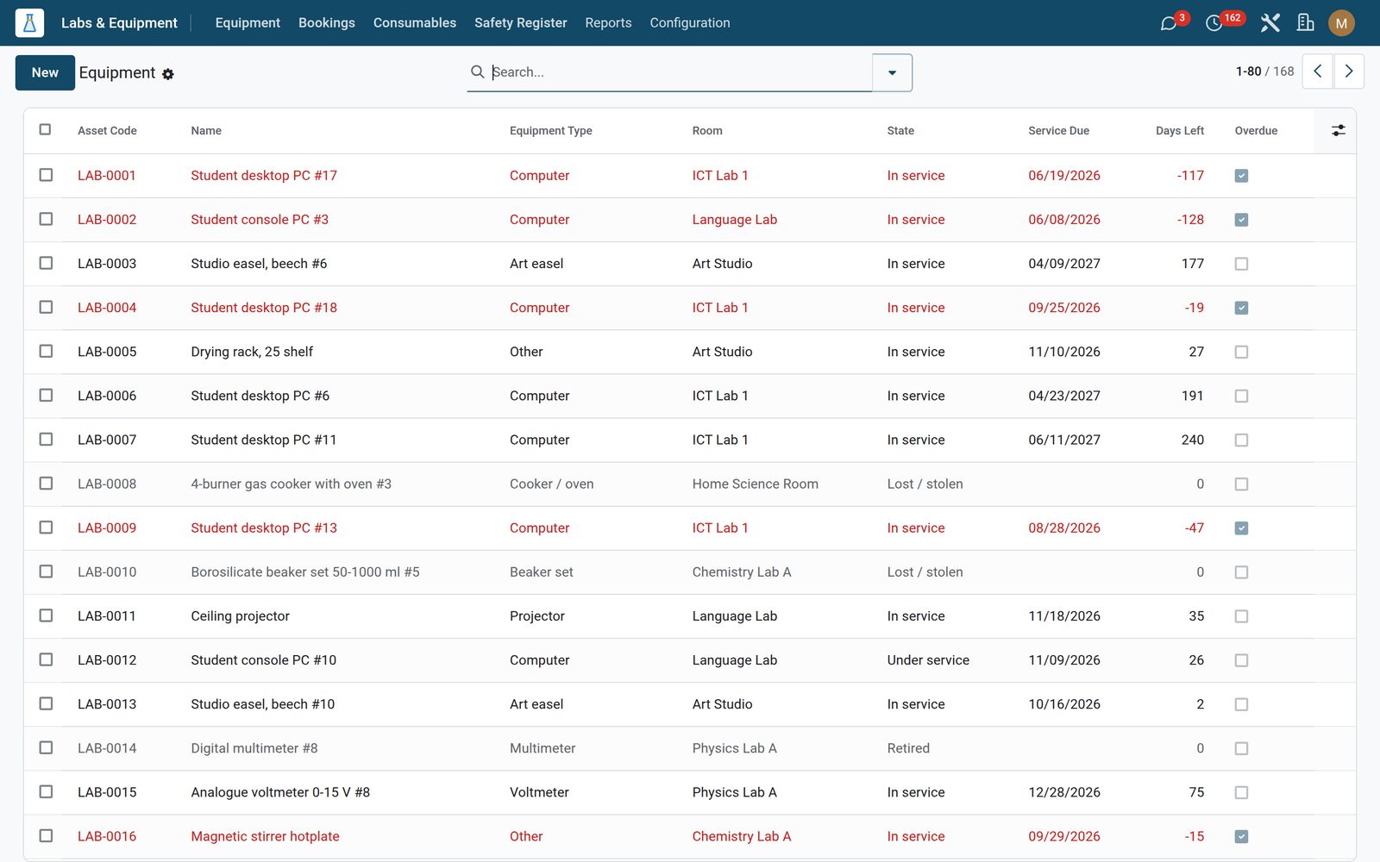1380x862 pixels.
Task: Sort by the Equipment Type column header
Action: (x=550, y=131)
